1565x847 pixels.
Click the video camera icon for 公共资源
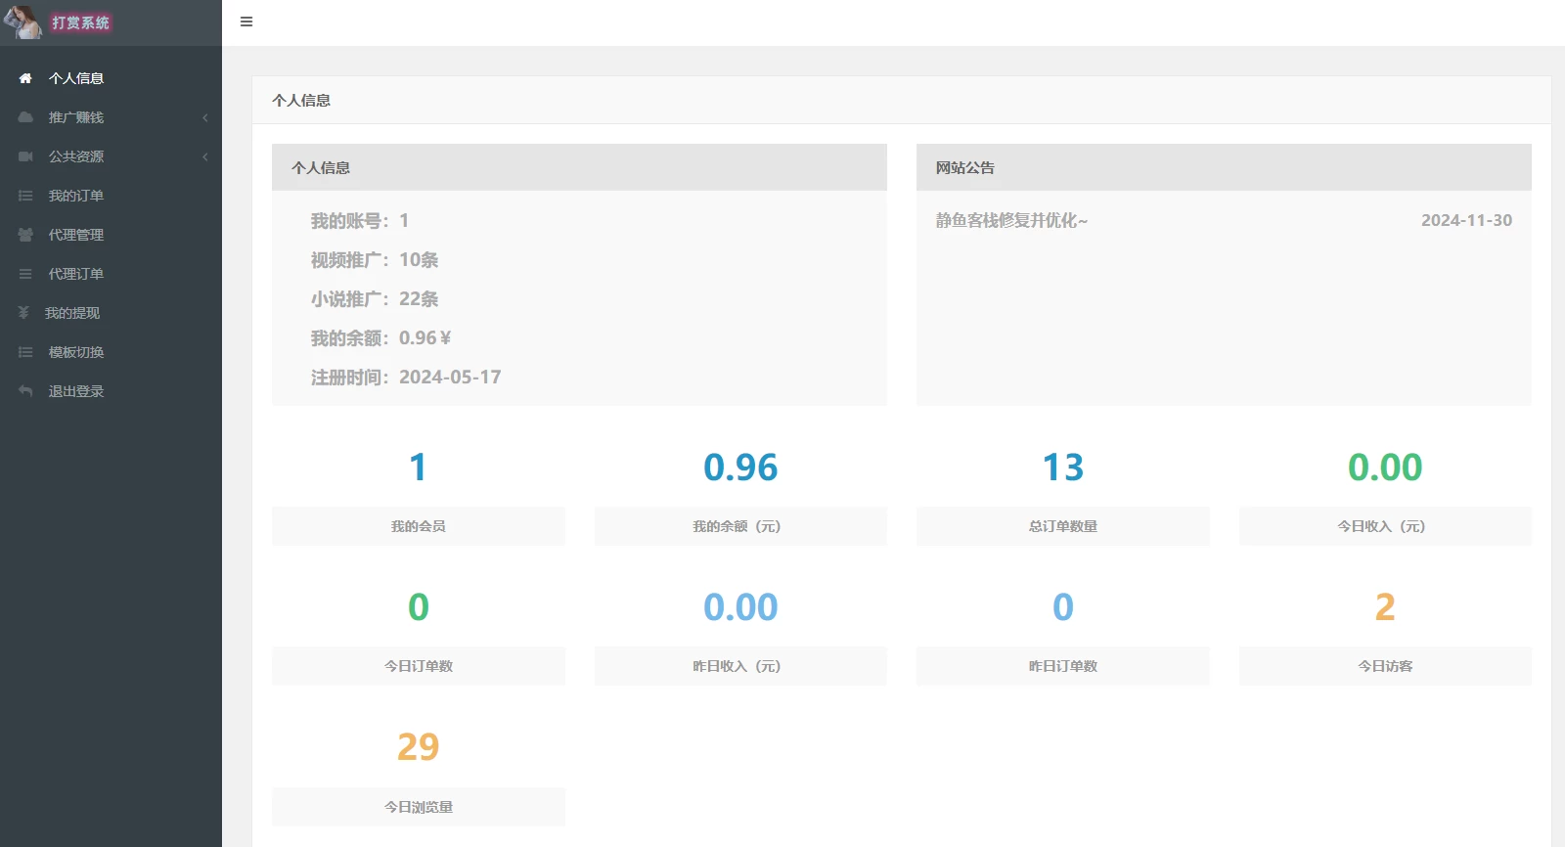(25, 156)
